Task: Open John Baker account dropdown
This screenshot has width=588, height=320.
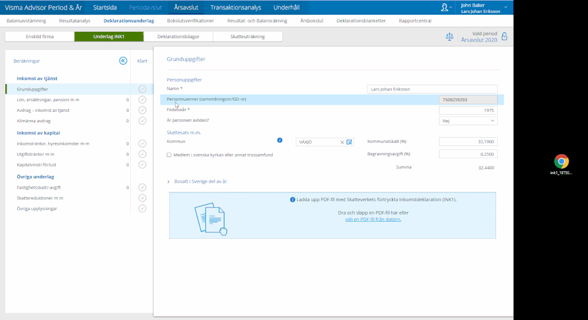Action: pos(506,7)
